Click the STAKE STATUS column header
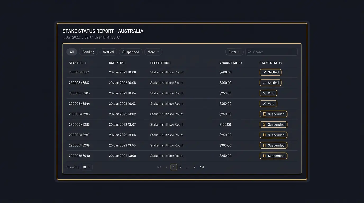The height and width of the screenshot is (203, 364). [x=271, y=63]
